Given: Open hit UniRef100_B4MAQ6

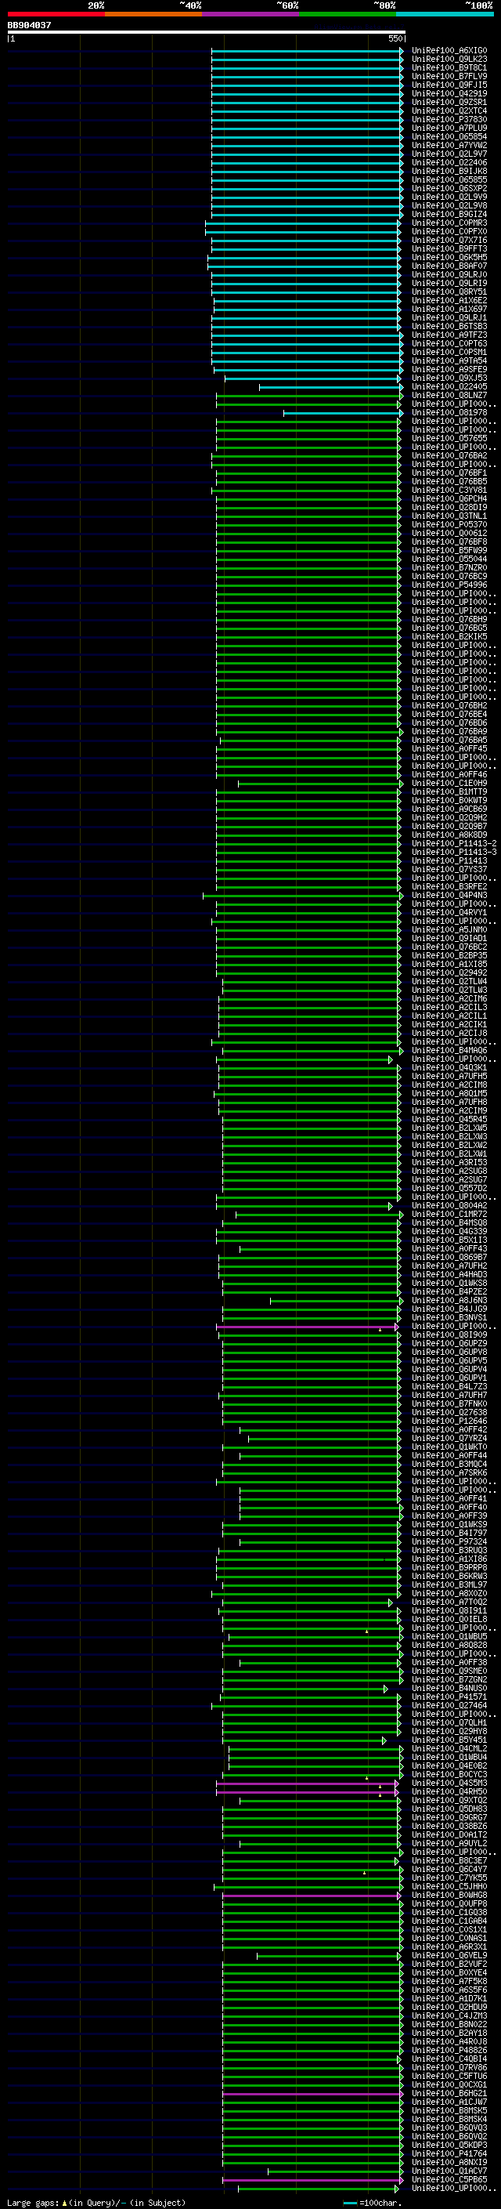Looking at the screenshot, I should click(449, 1051).
